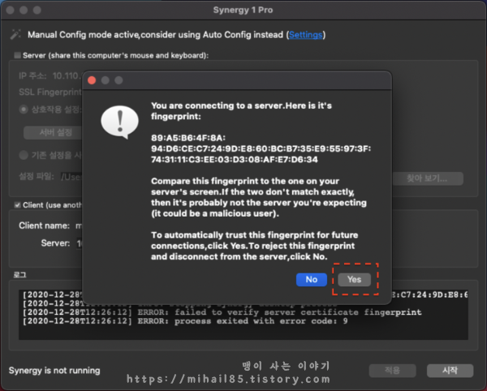The image size is (487, 391).
Task: Select the 기존 설정을 radio button
Action: point(24,155)
